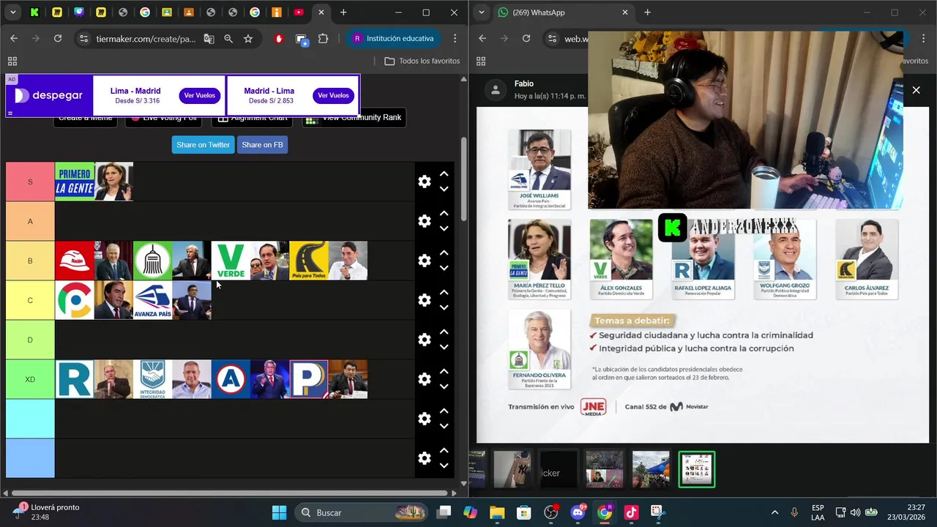Go back in the WhatsApp window
937x527 pixels.
pos(482,39)
